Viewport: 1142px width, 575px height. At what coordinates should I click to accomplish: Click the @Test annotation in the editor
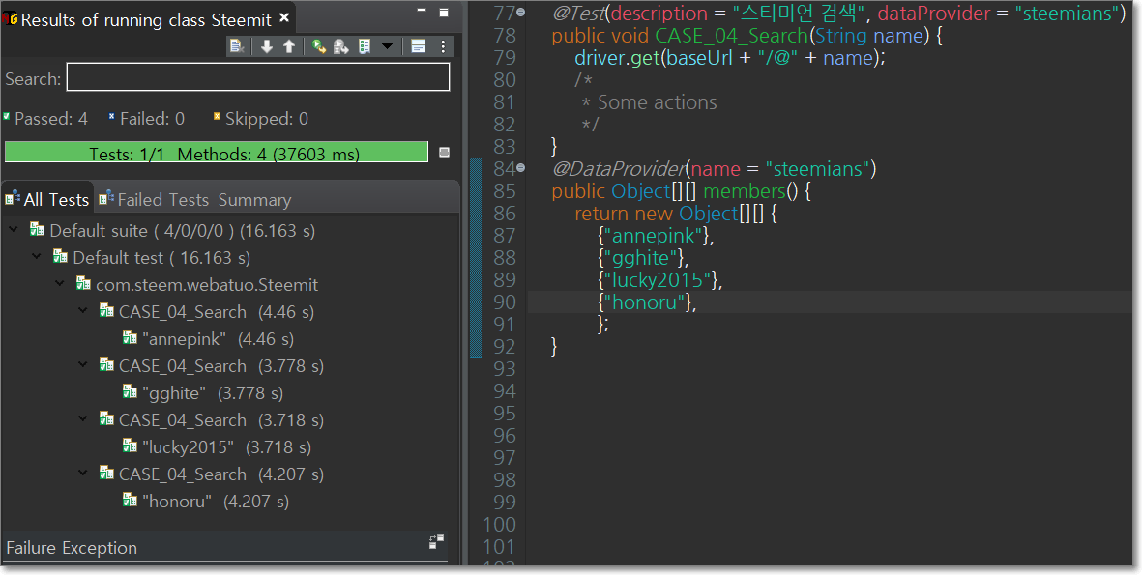click(x=578, y=14)
